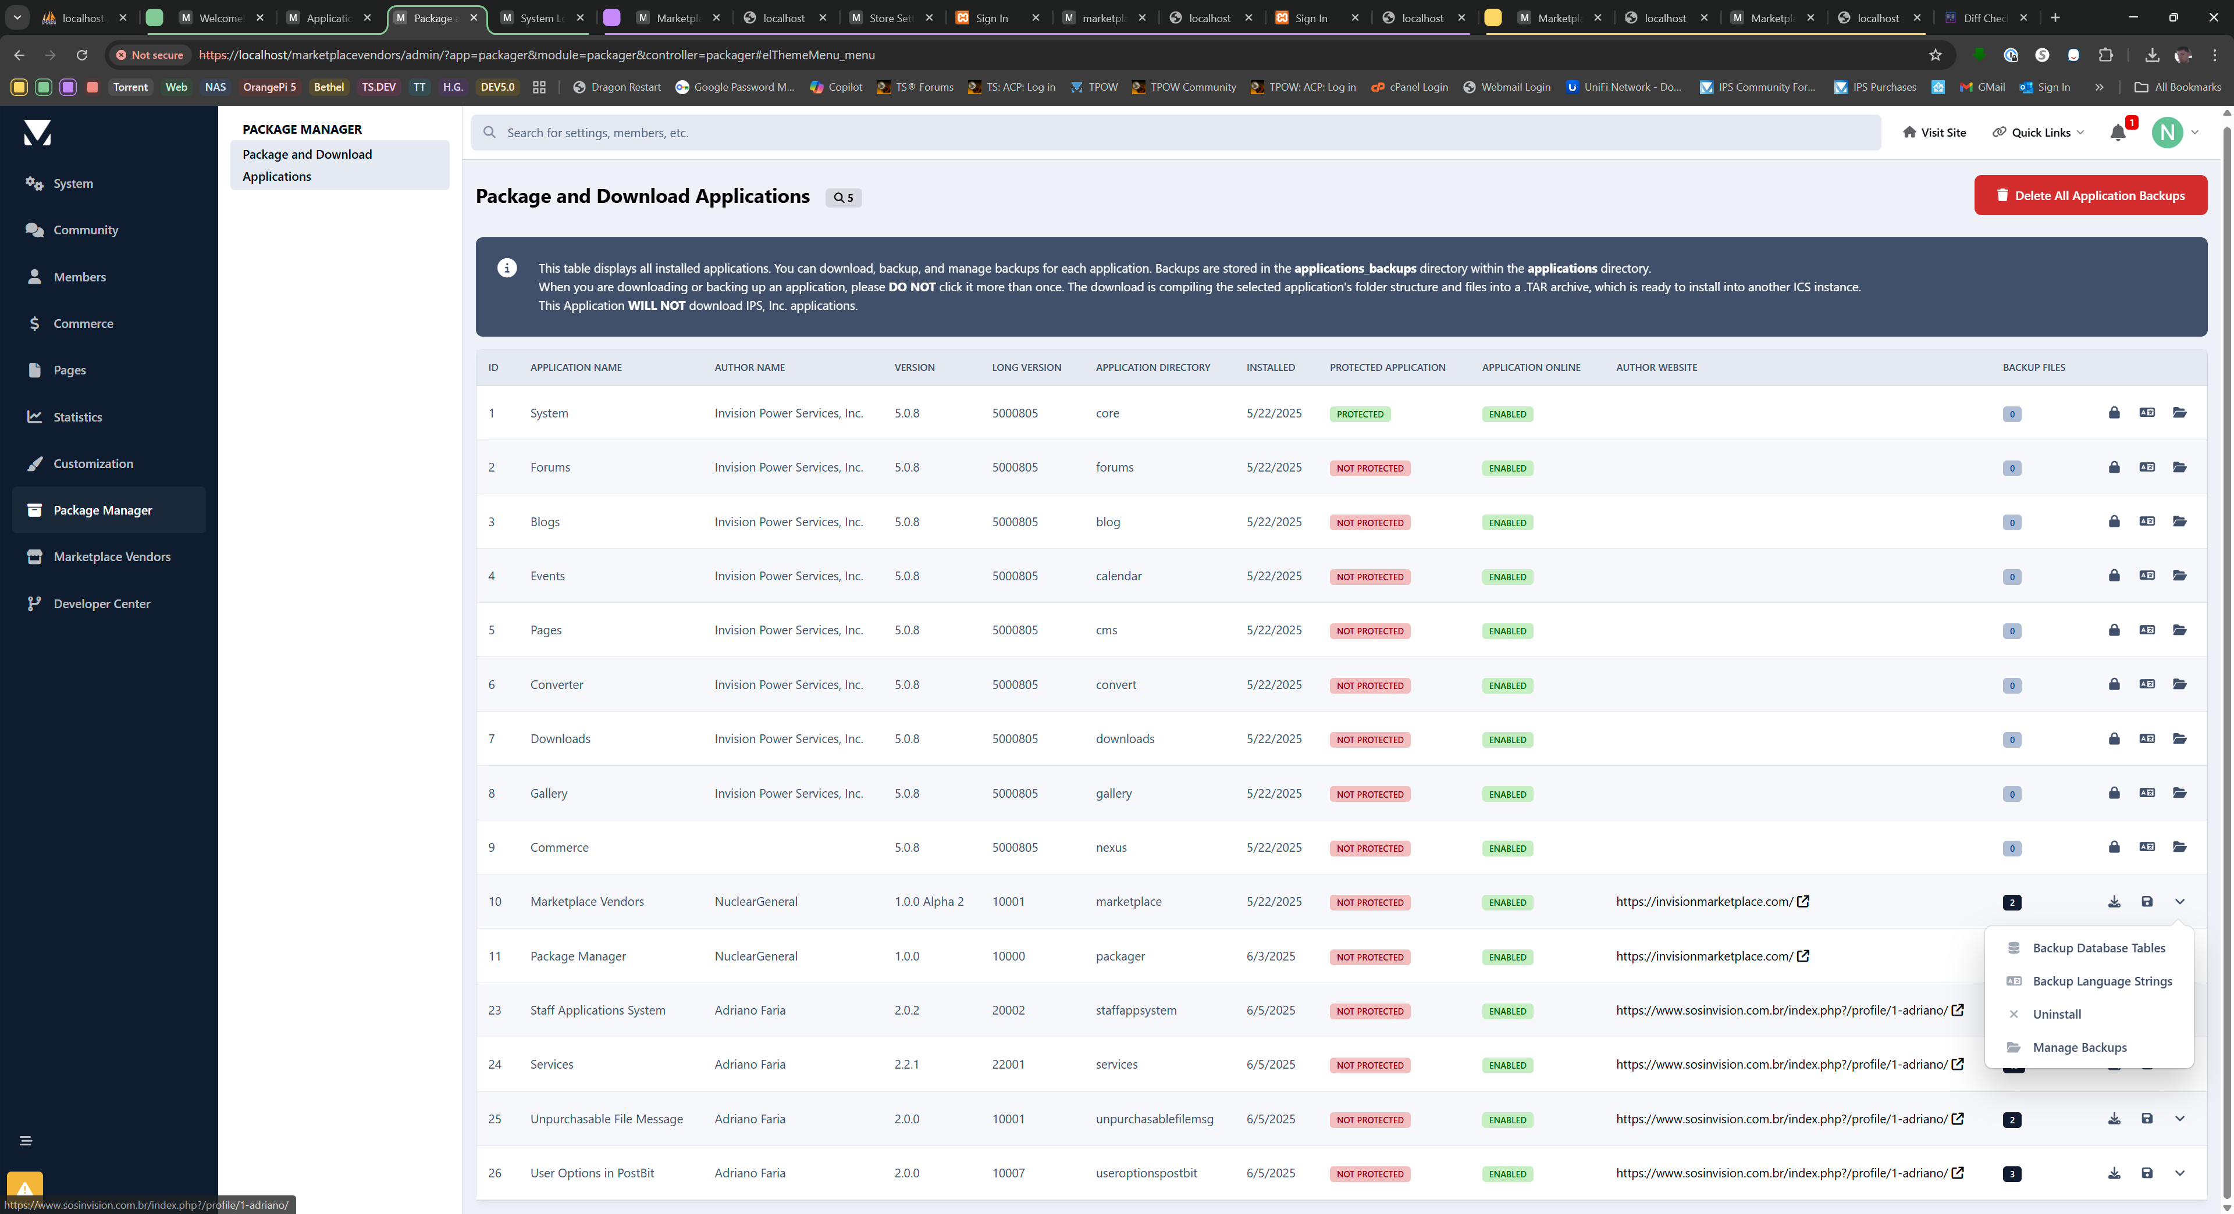Open the browser three-dot menu
The height and width of the screenshot is (1214, 2234).
(x=2214, y=55)
